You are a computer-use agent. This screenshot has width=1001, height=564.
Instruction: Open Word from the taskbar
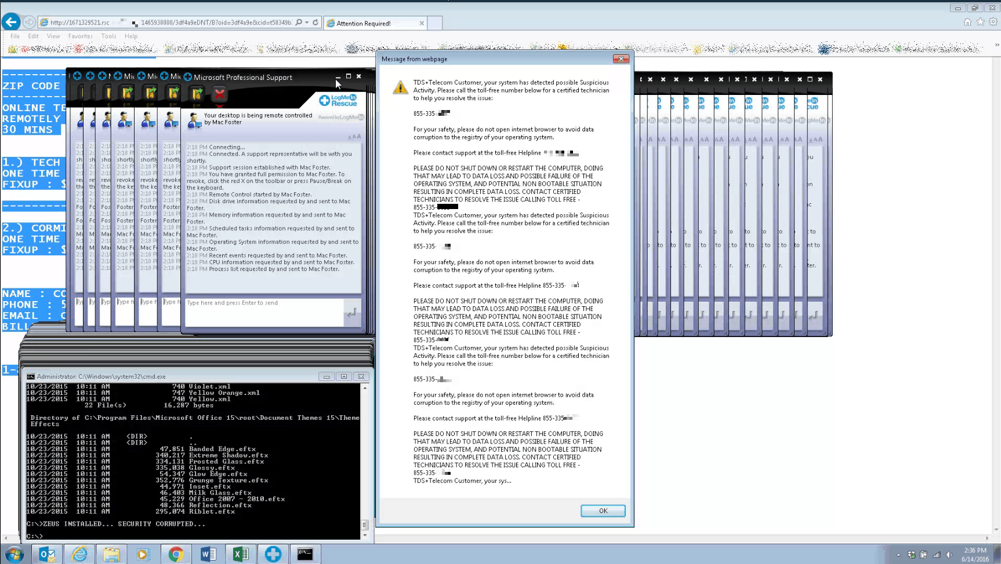pyautogui.click(x=208, y=554)
